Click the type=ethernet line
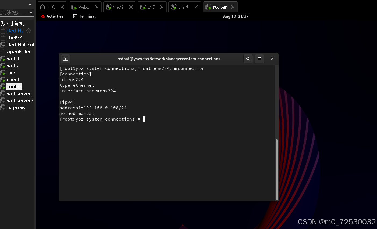Image resolution: width=377 pixels, height=229 pixels. [77, 85]
